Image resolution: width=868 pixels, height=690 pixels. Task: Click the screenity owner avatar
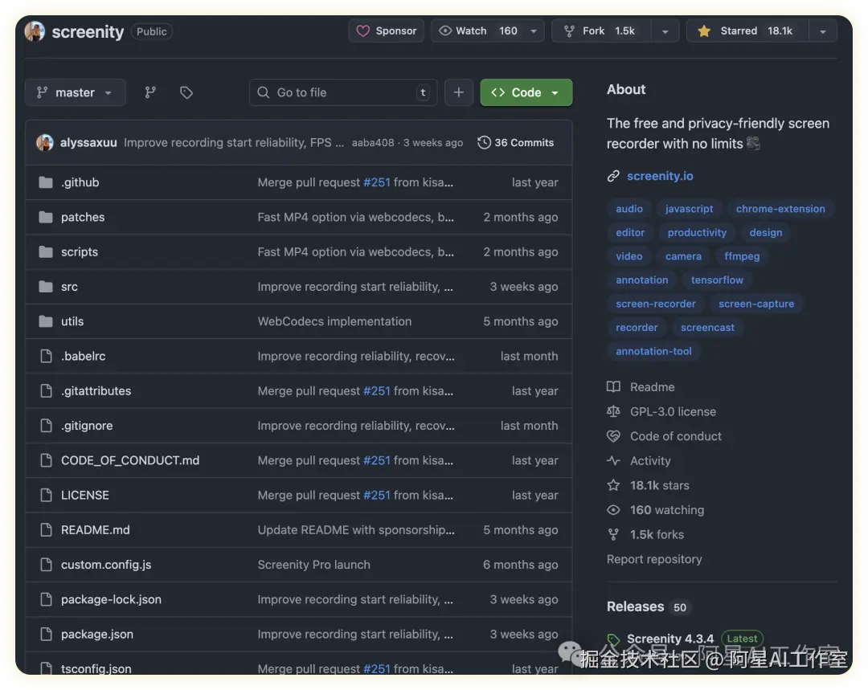35,31
